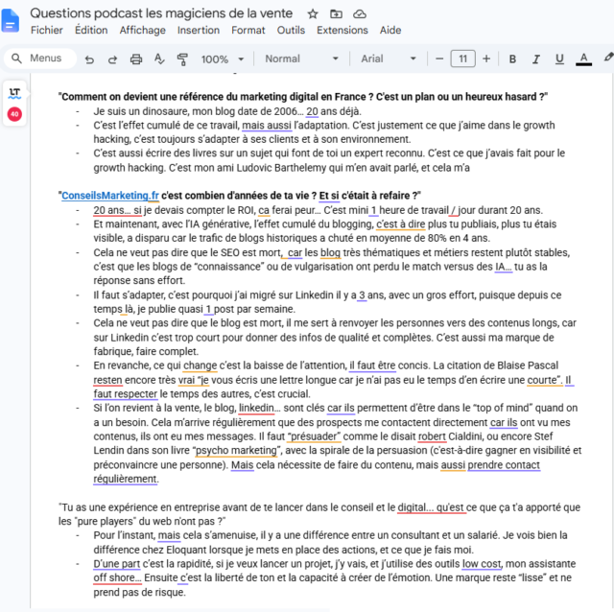Star the document title
The width and height of the screenshot is (614, 612).
coord(313,14)
